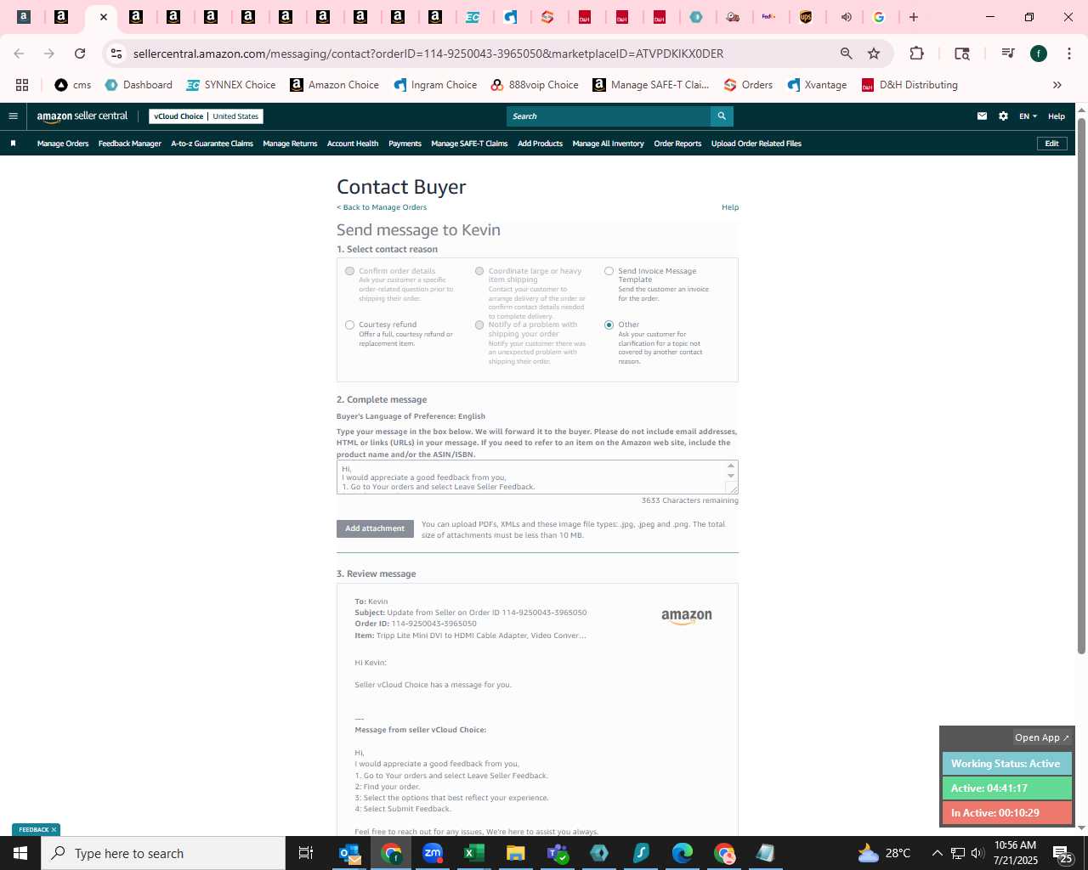Open the Seller Central hamburger menu

pos(13,116)
